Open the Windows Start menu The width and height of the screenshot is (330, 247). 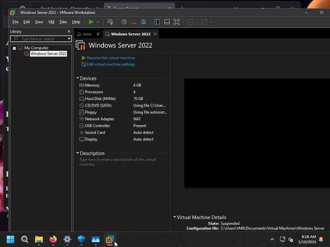click(x=10, y=239)
